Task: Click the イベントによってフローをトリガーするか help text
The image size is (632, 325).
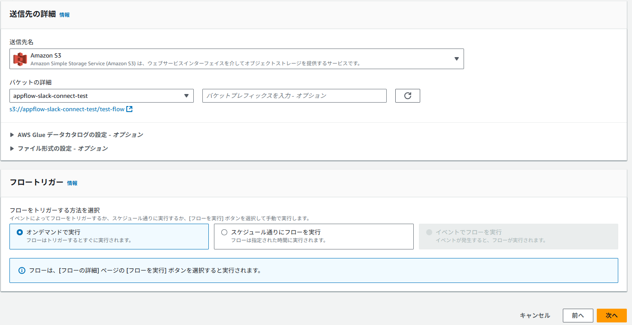Action: click(x=159, y=218)
